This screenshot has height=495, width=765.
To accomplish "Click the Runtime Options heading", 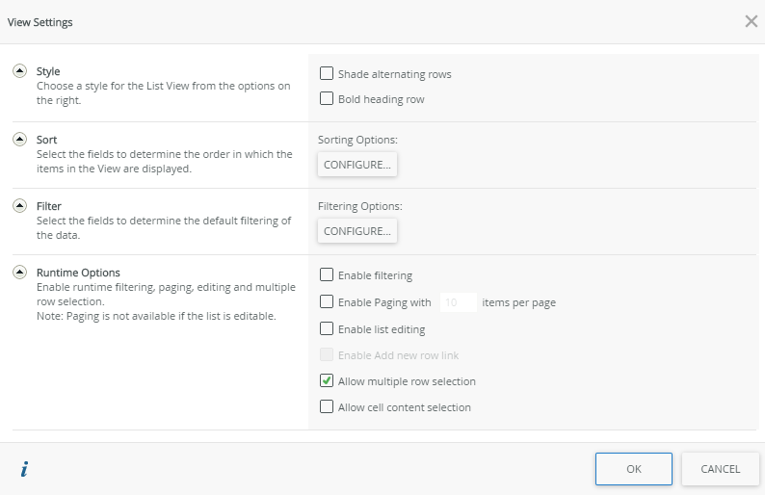I will pyautogui.click(x=78, y=273).
